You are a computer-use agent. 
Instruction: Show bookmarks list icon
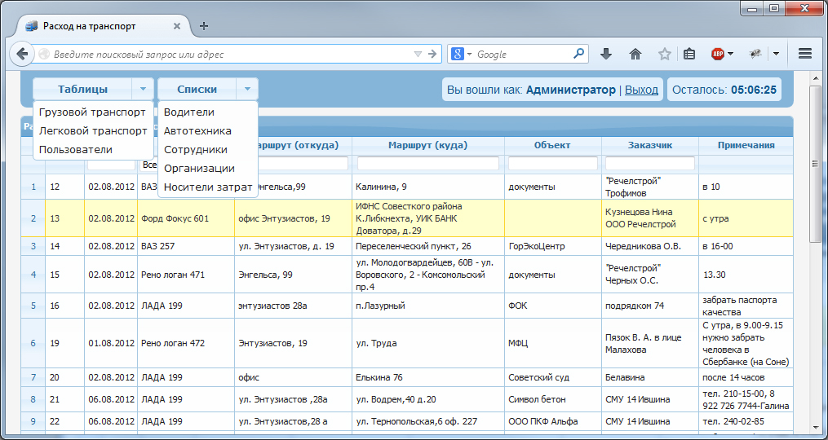pyautogui.click(x=689, y=54)
